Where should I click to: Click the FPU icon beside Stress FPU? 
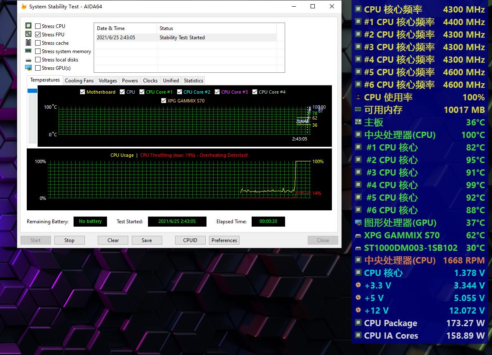click(28, 34)
